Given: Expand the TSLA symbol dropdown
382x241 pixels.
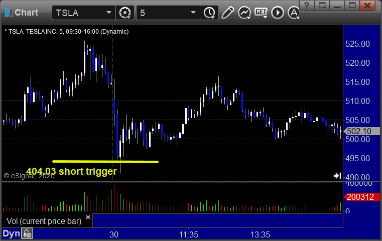Looking at the screenshot, I should [108, 13].
